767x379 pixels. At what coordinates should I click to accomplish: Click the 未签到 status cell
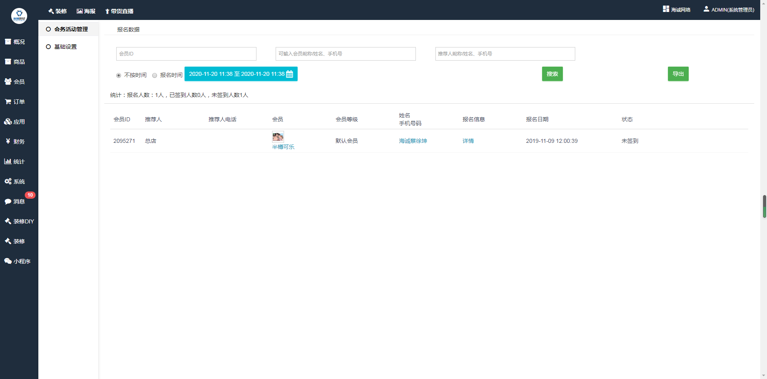[630, 141]
